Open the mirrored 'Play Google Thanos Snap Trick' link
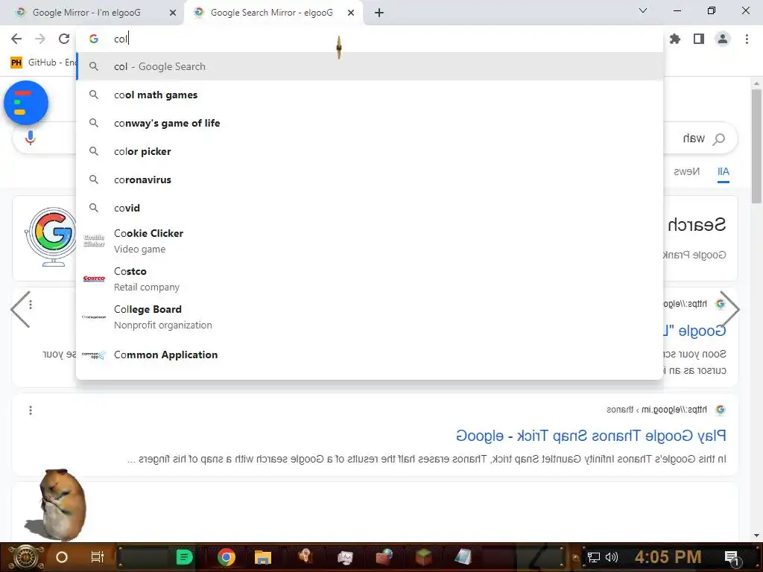This screenshot has height=572, width=763. coord(591,435)
